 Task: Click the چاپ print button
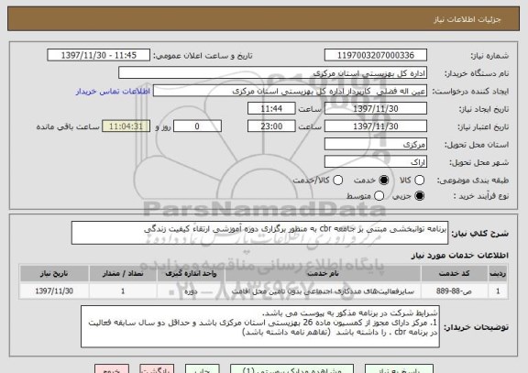[202, 369]
